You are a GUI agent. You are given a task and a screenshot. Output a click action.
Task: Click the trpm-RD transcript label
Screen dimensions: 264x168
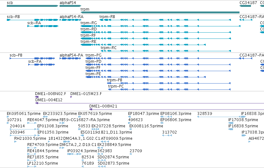[88, 29]
